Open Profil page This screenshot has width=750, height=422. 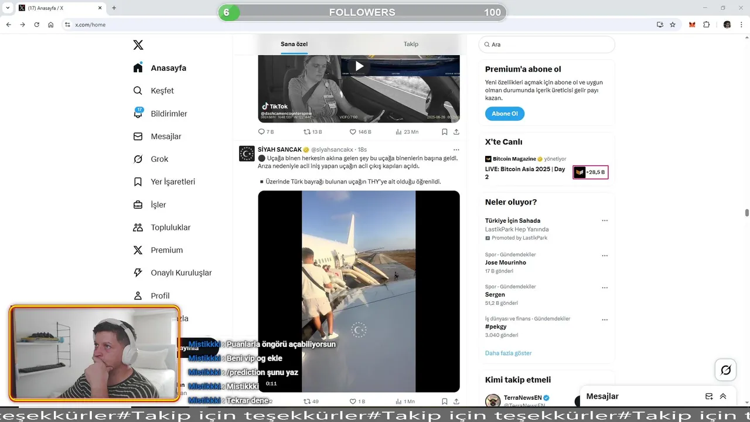tap(151, 295)
